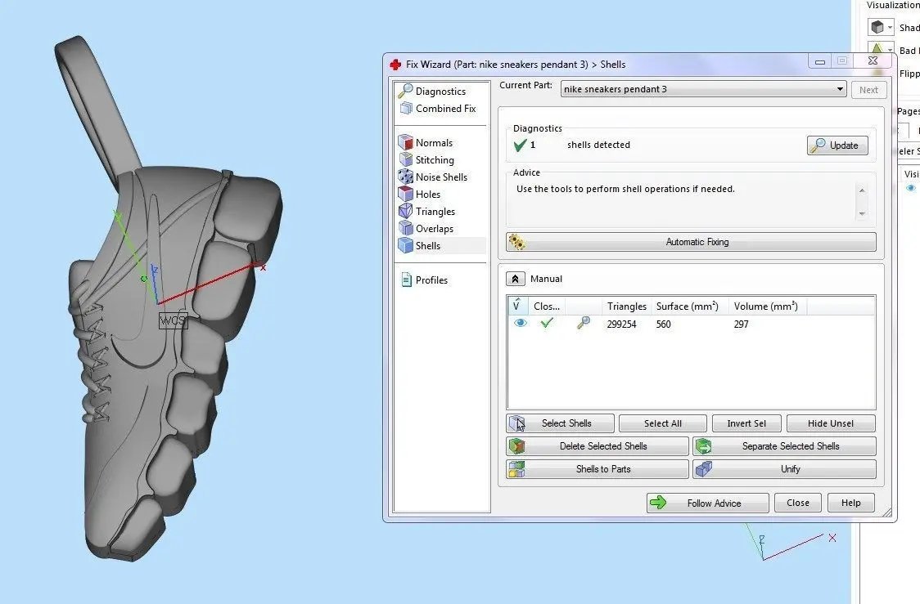
Task: Click the V visibility column header
Action: coord(517,306)
